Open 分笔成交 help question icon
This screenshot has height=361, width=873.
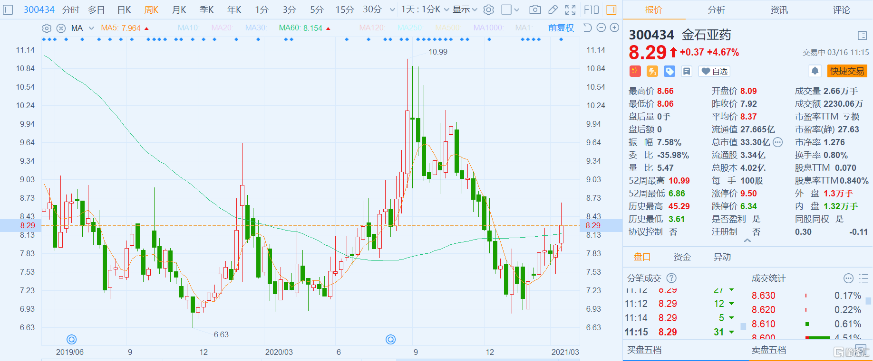click(671, 278)
